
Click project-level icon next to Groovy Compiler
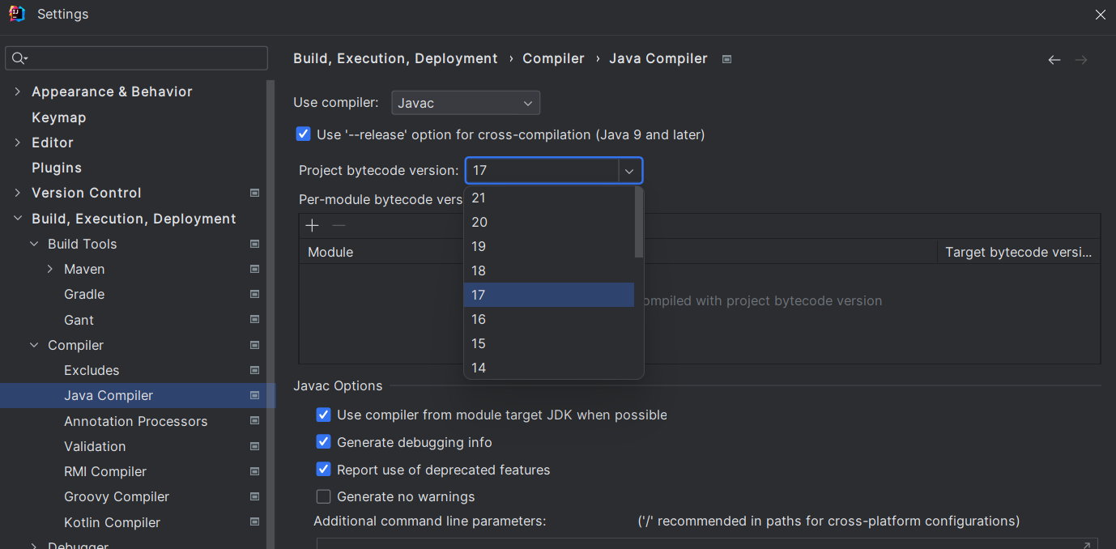pos(255,496)
